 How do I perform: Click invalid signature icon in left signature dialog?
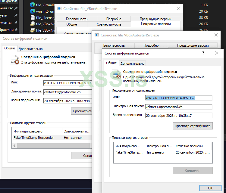(x=14, y=60)
